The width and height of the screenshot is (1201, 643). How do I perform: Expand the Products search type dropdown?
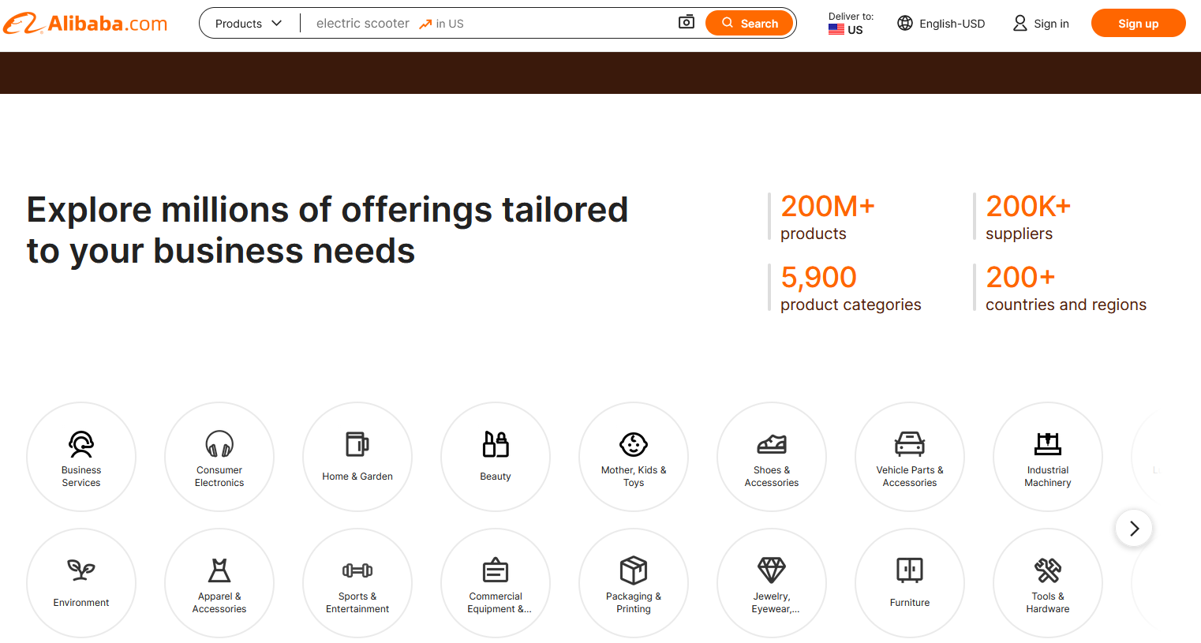pos(249,24)
